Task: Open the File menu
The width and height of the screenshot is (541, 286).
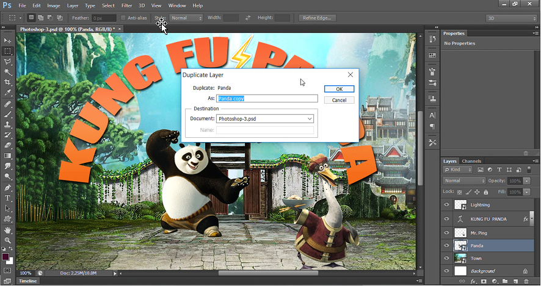Action: click(x=22, y=5)
